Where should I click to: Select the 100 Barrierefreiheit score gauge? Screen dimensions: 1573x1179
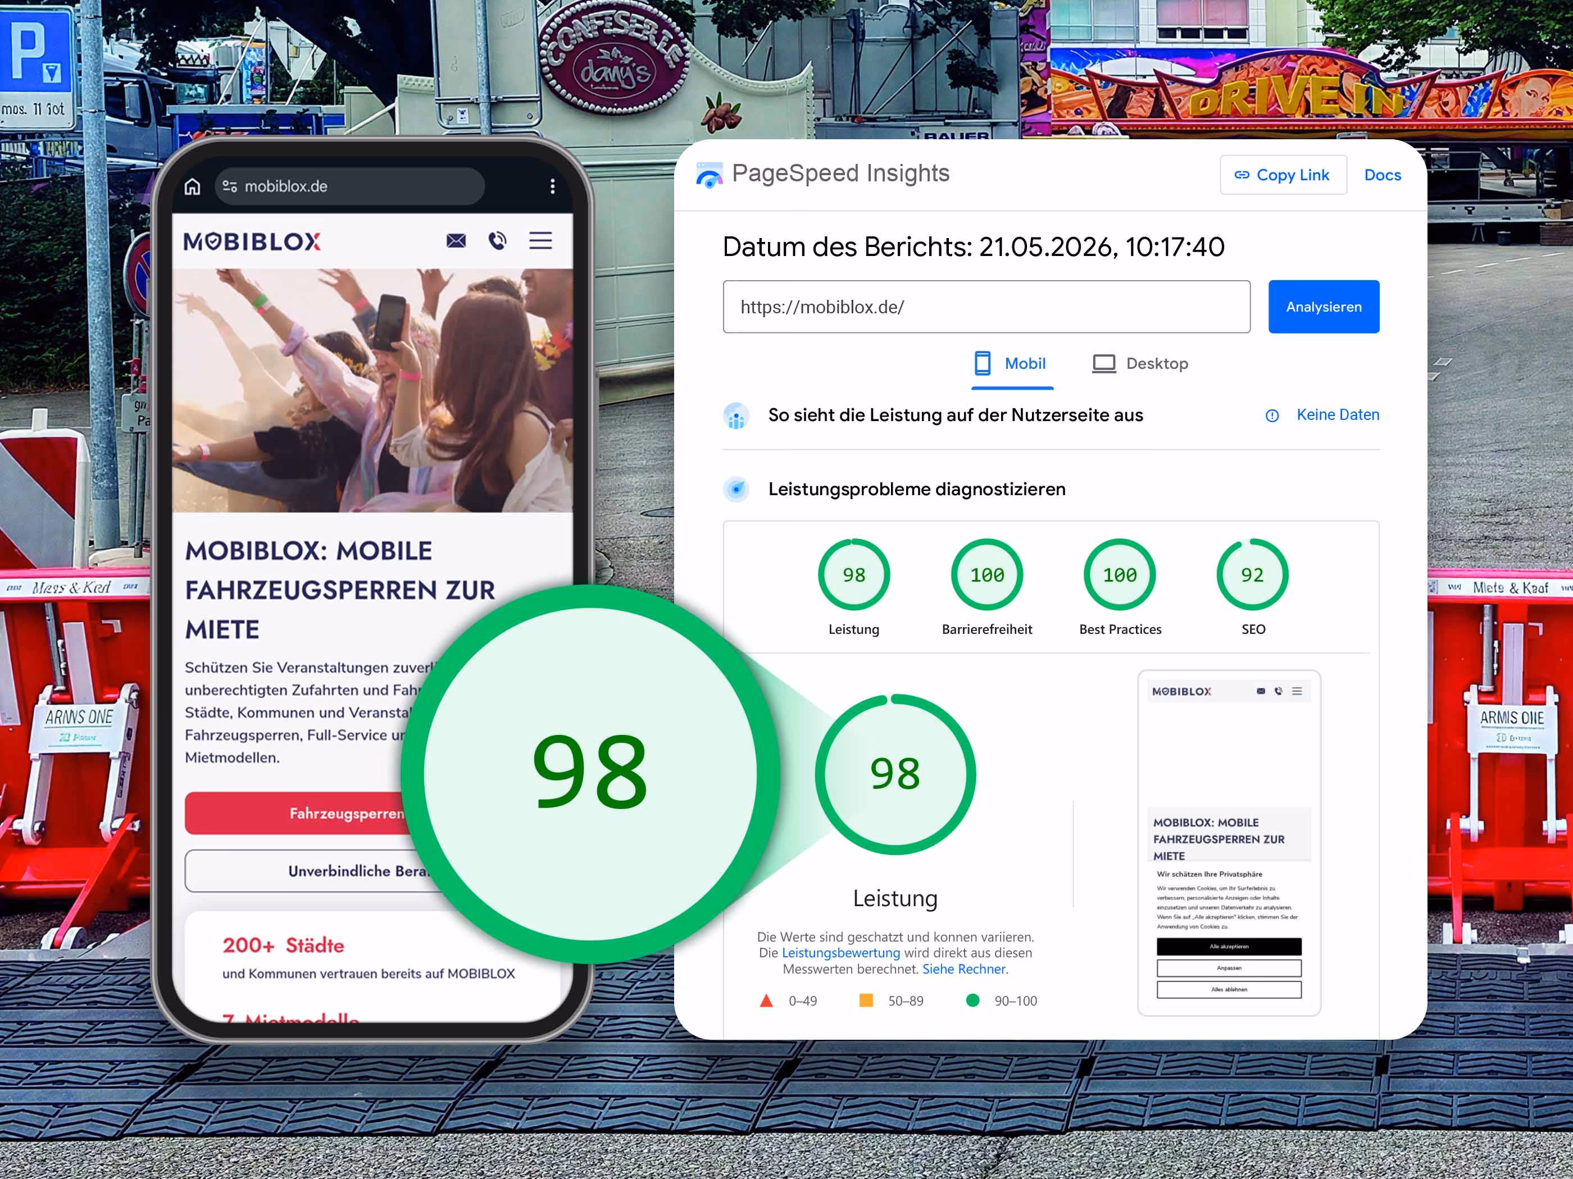[x=986, y=574]
